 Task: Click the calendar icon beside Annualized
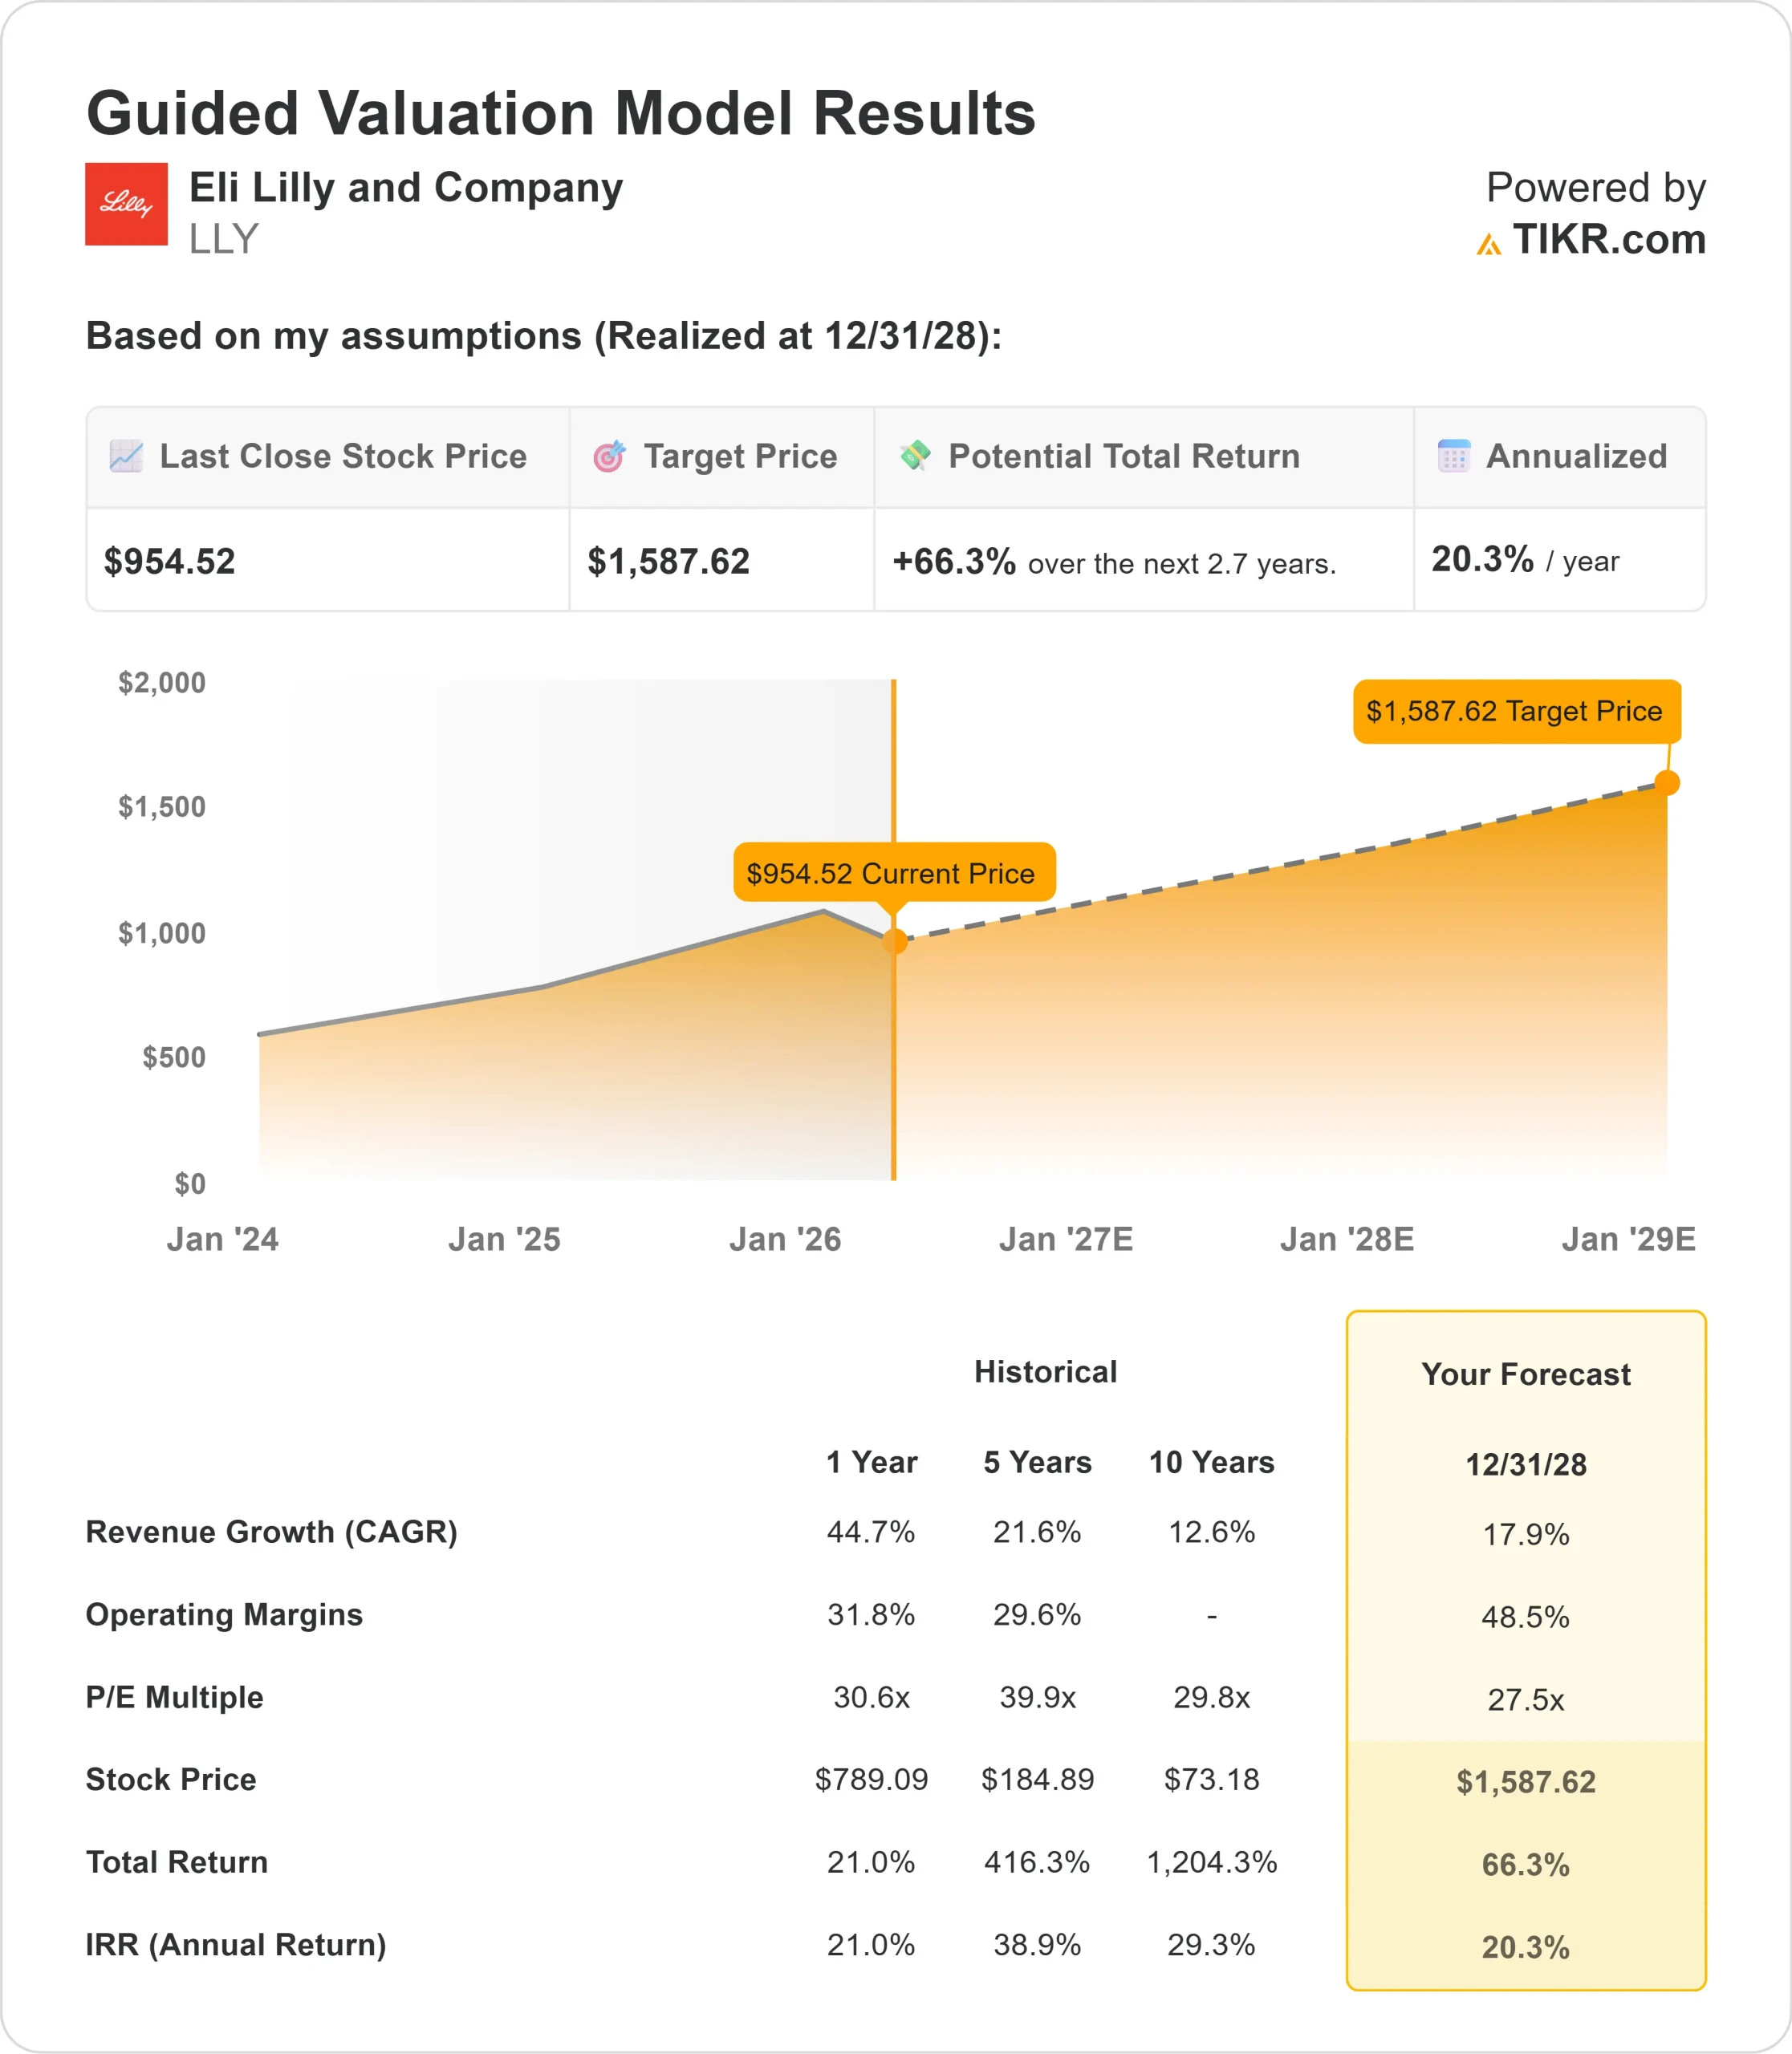click(x=1453, y=456)
